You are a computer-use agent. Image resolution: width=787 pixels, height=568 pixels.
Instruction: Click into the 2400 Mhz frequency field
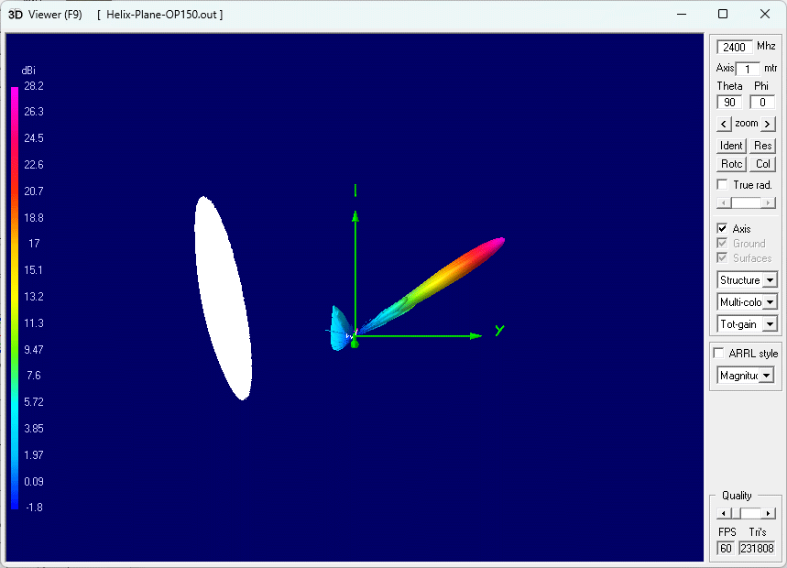tap(734, 47)
